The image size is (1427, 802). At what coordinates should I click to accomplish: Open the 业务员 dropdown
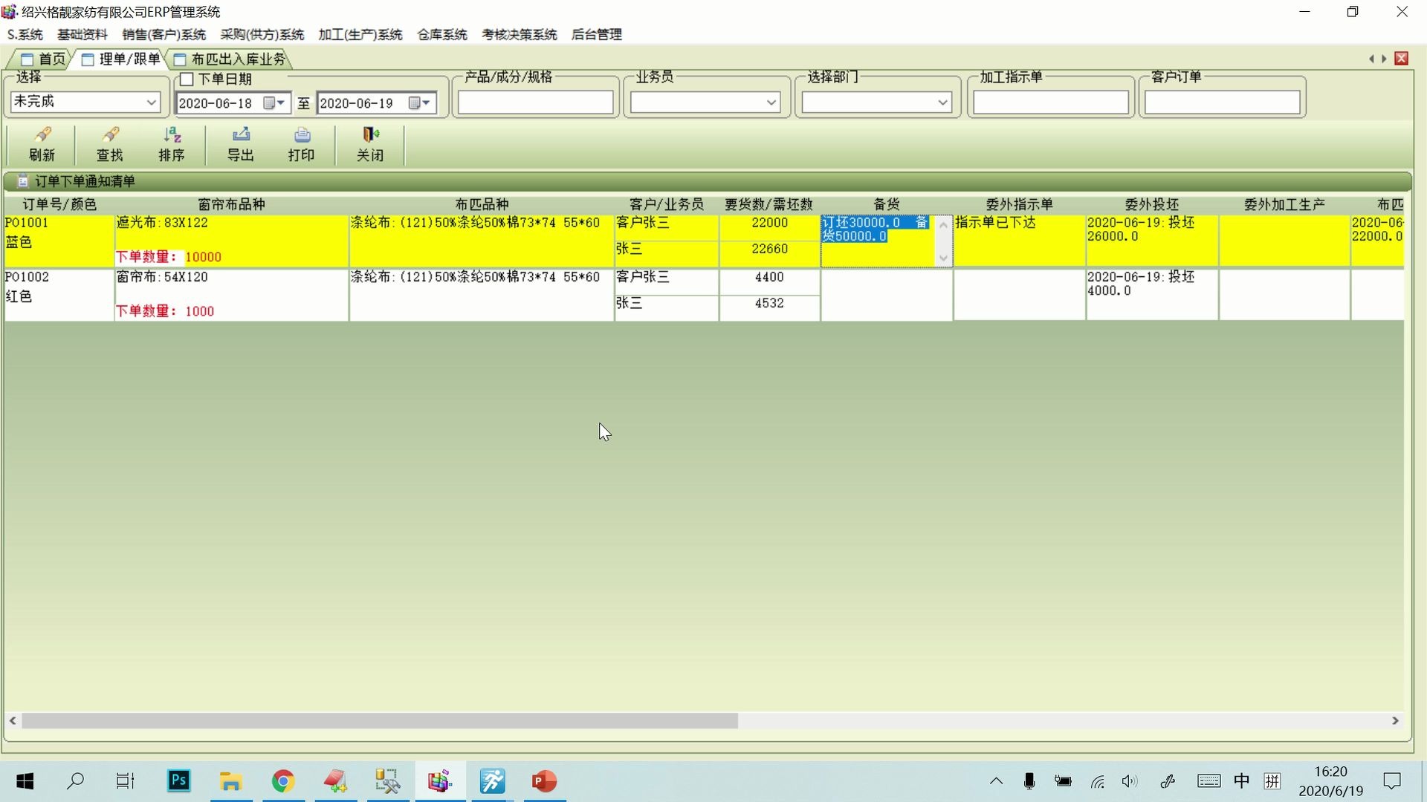click(x=771, y=102)
